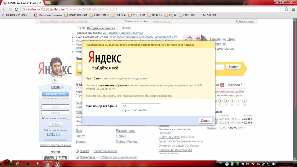297x167 pixels.
Task: Click the Далее button in popup
Action: (206, 121)
